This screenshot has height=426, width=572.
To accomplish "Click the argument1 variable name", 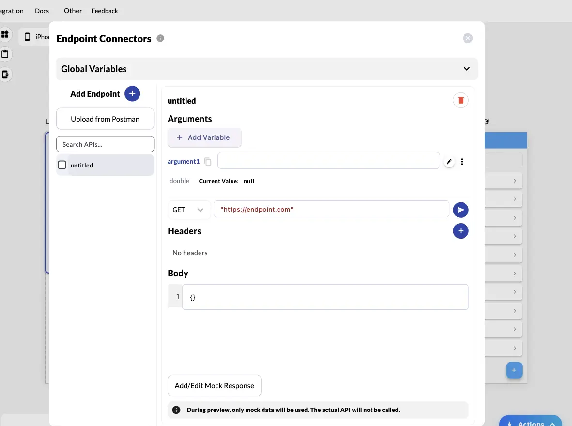I will click(x=184, y=161).
